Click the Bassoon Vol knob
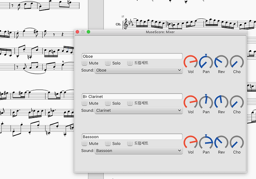 tap(191, 142)
